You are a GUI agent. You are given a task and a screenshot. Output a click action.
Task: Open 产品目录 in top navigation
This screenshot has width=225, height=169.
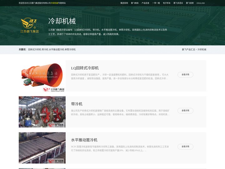145,3
